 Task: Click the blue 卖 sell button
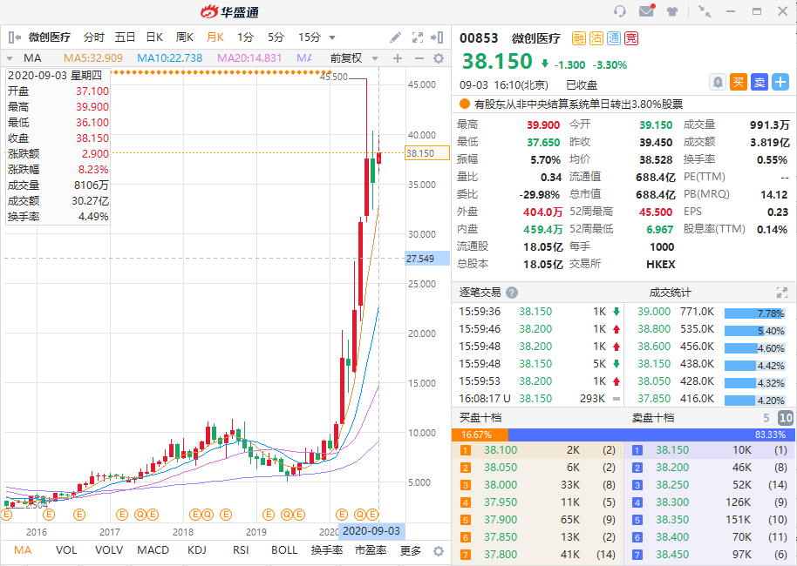click(x=760, y=81)
